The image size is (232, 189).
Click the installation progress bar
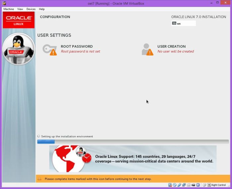(133, 142)
